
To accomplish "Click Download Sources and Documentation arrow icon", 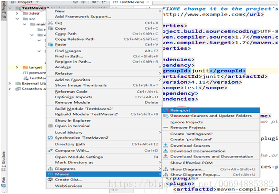I will (x=166, y=156).
